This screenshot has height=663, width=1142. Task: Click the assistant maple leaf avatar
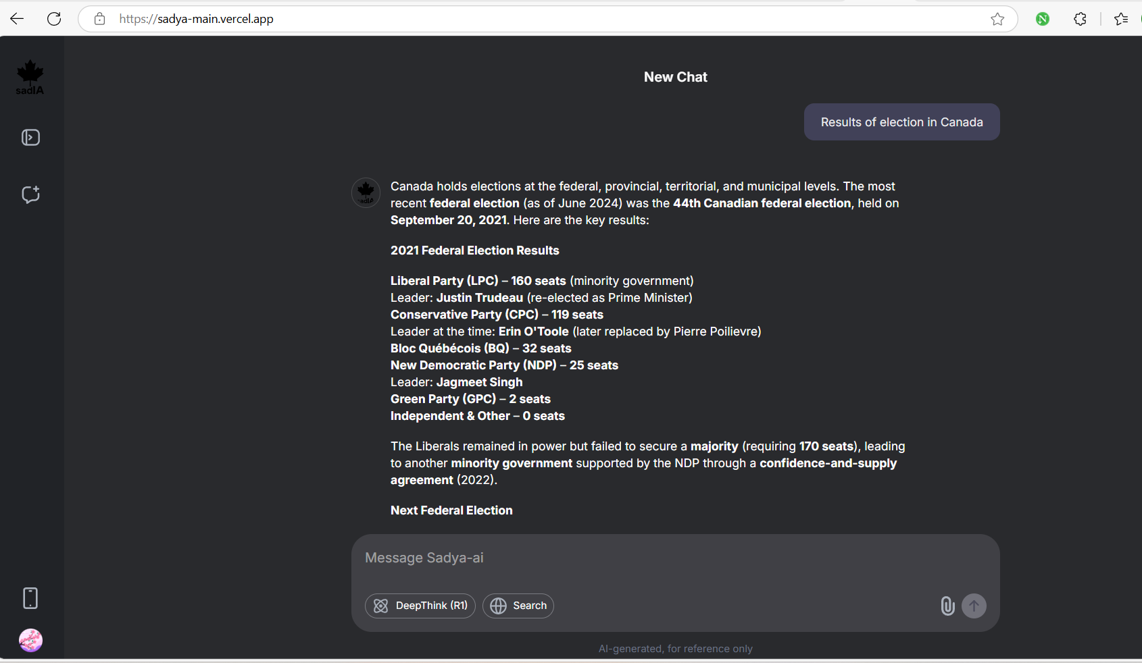click(x=366, y=193)
